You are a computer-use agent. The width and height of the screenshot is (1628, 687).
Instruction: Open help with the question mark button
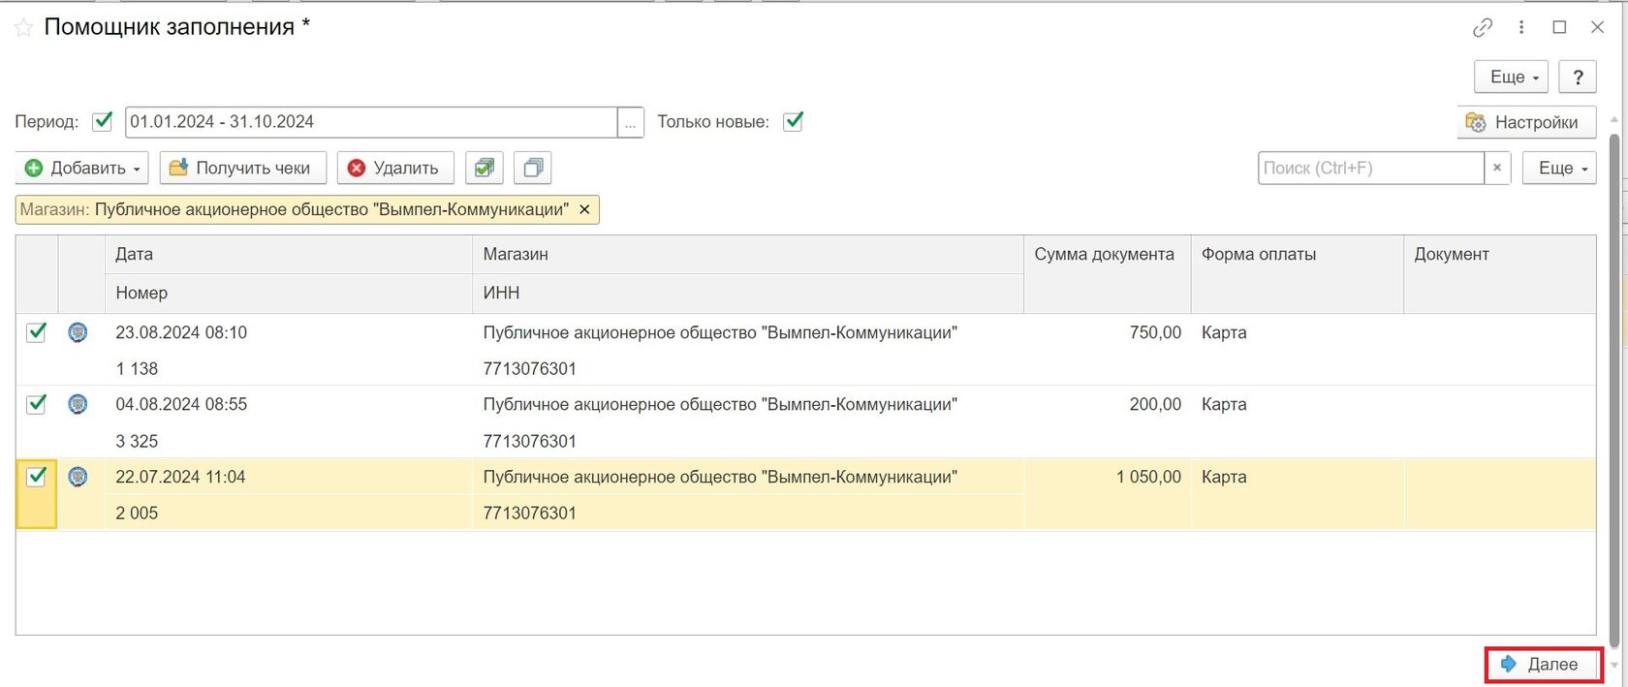pos(1578,78)
